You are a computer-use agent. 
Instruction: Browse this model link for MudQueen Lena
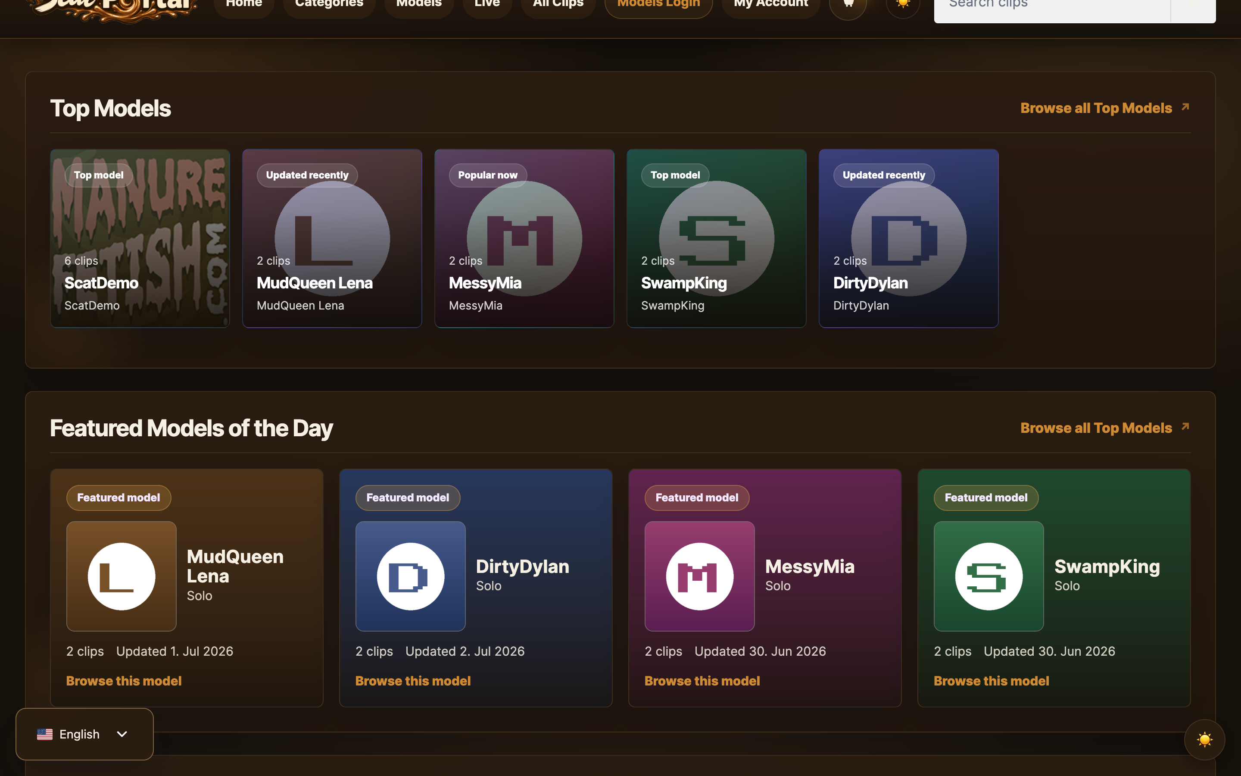[124, 681]
